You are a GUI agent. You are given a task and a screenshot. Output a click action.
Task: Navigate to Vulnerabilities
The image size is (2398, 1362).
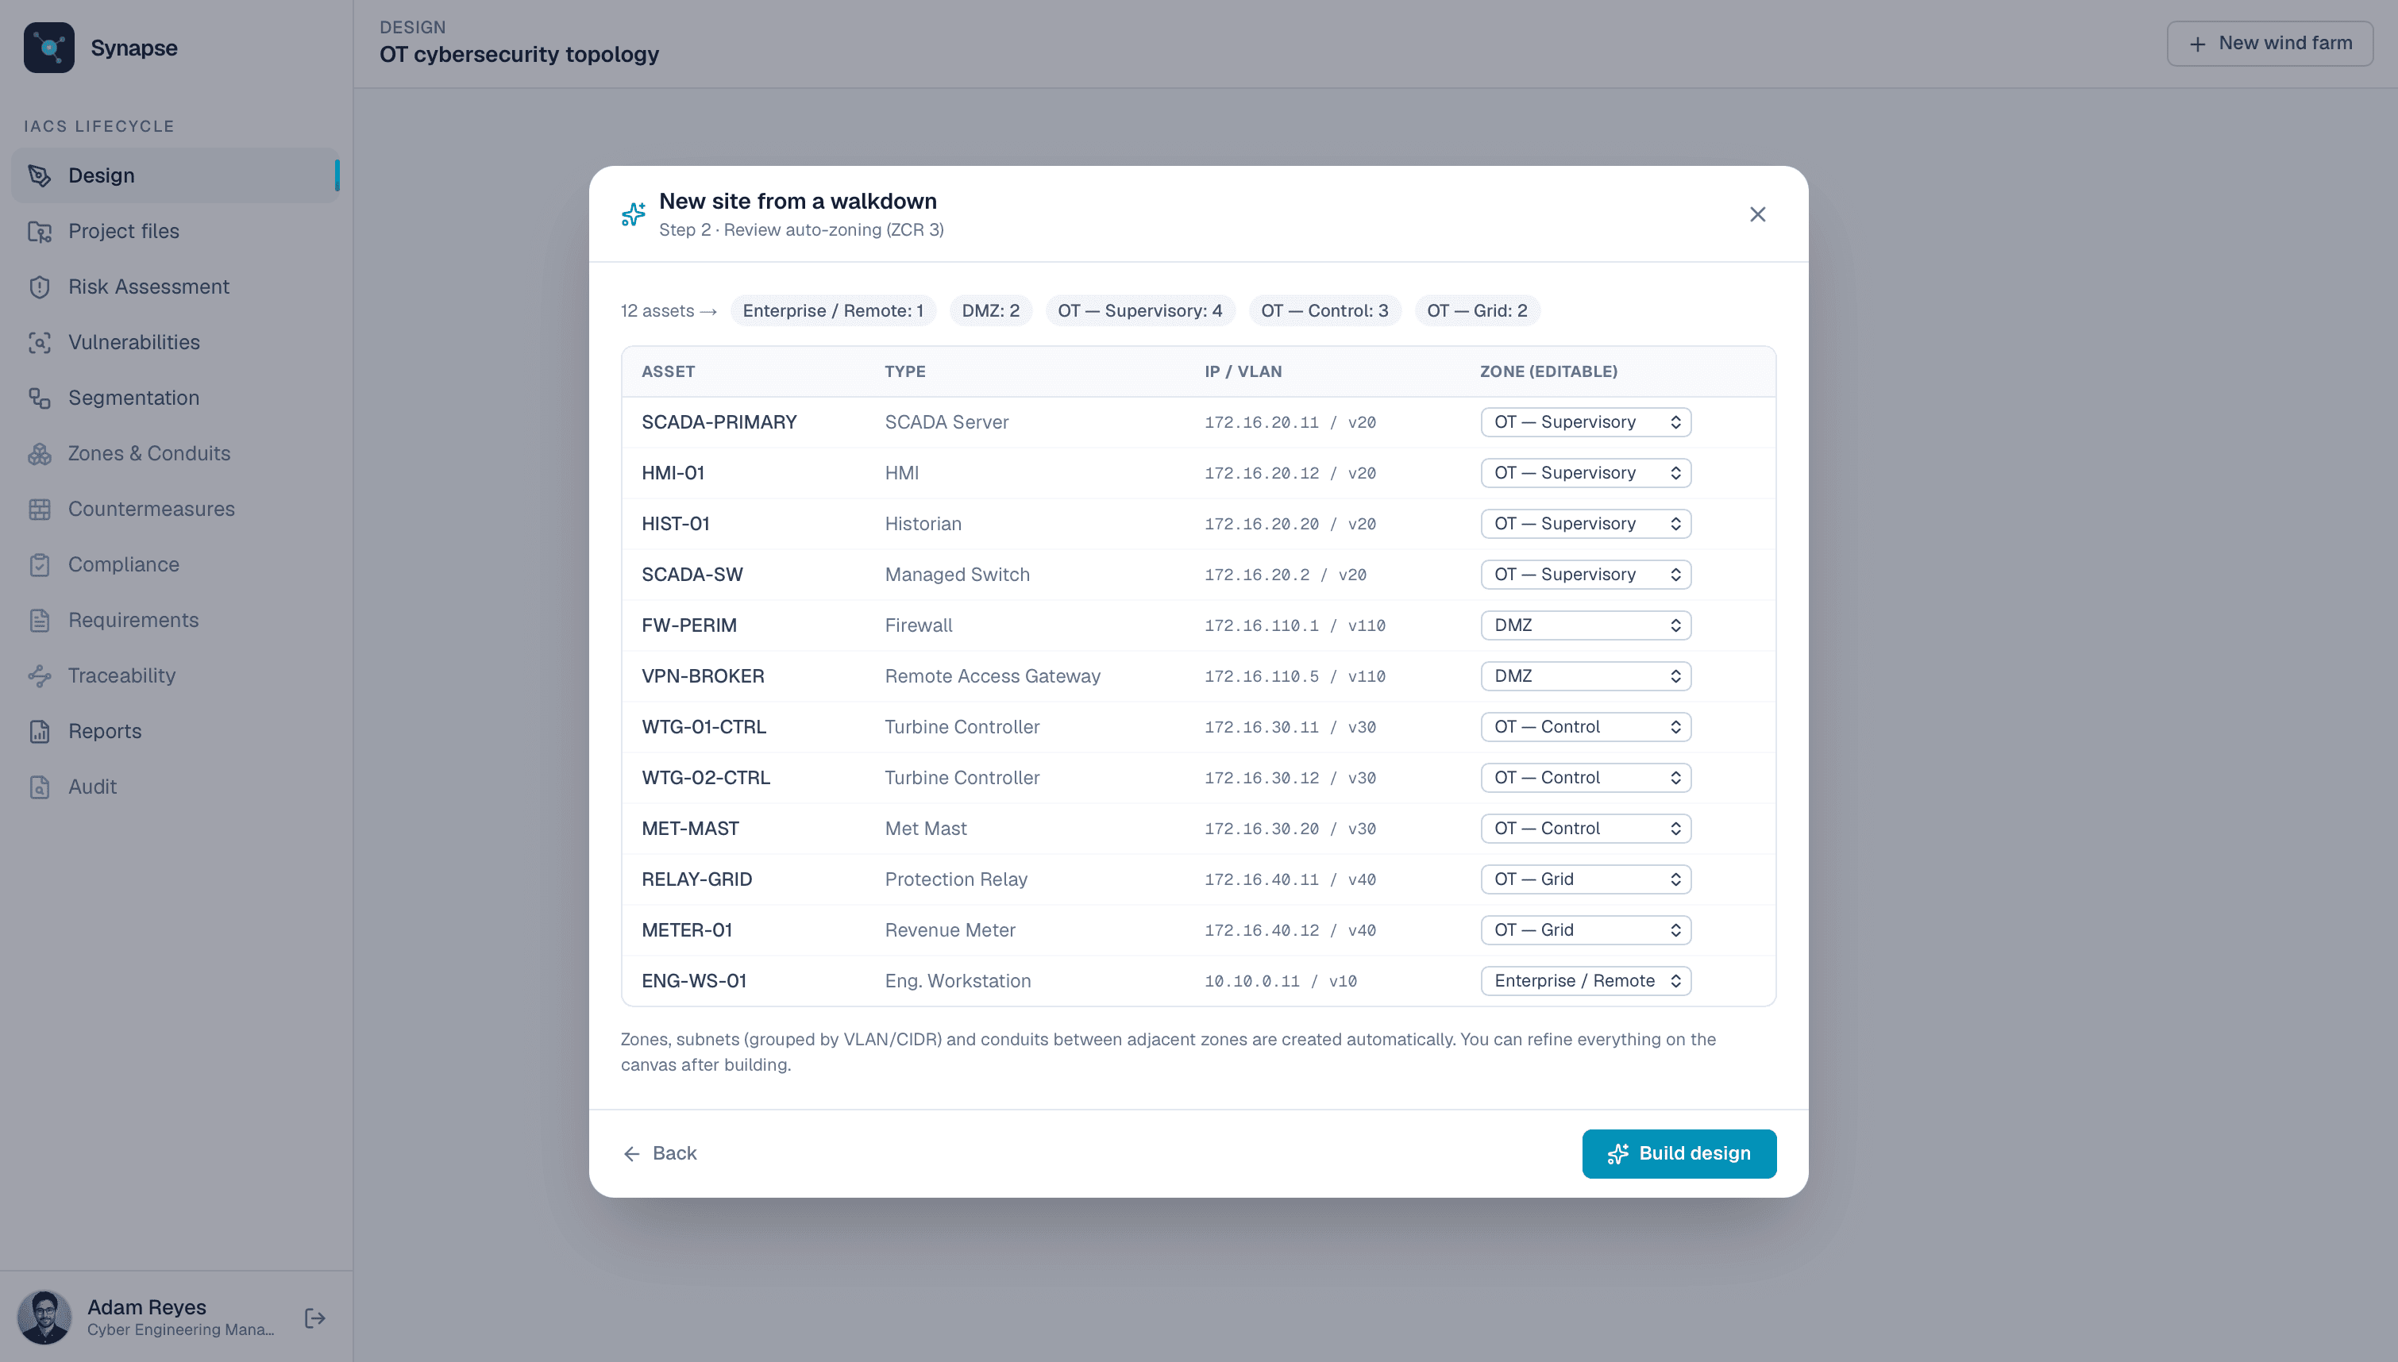pyautogui.click(x=175, y=342)
